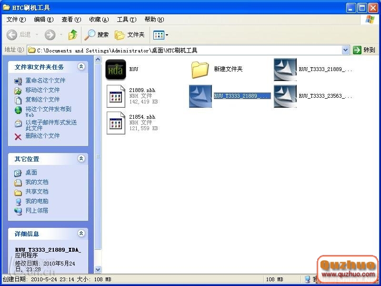
Task: Click the RUU_T3333_23563 file name
Action: [x=325, y=96]
